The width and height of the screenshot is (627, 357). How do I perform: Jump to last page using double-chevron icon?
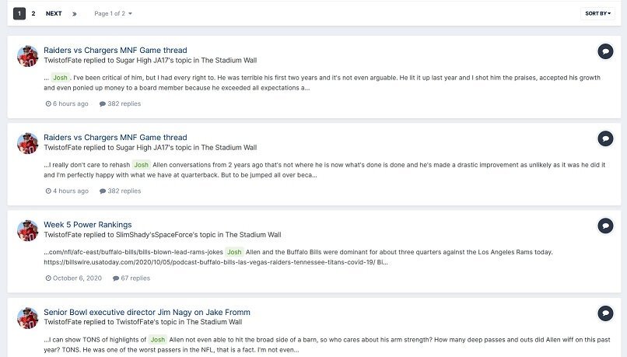pos(75,13)
